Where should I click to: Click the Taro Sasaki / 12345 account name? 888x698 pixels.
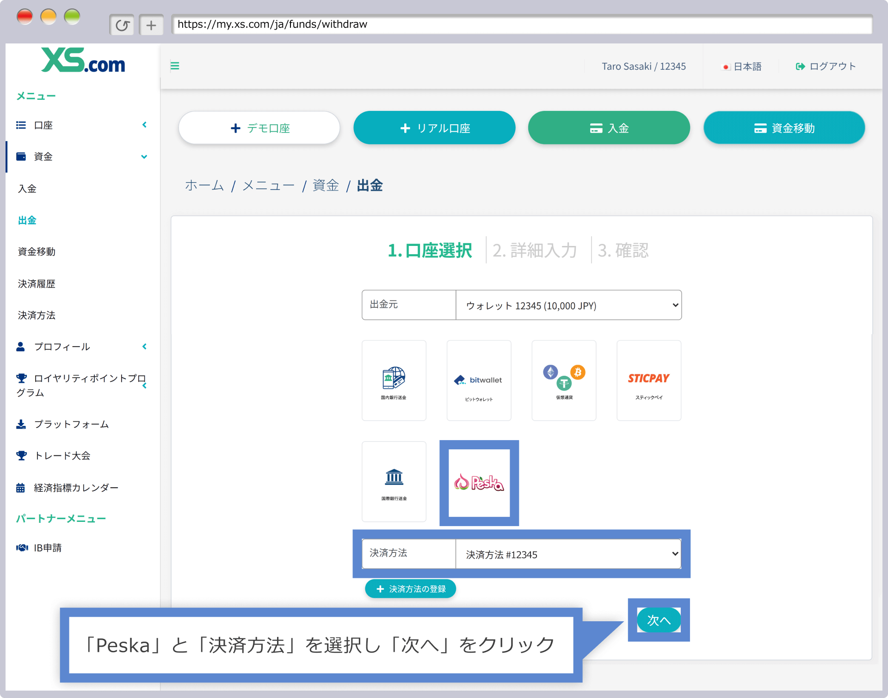644,67
